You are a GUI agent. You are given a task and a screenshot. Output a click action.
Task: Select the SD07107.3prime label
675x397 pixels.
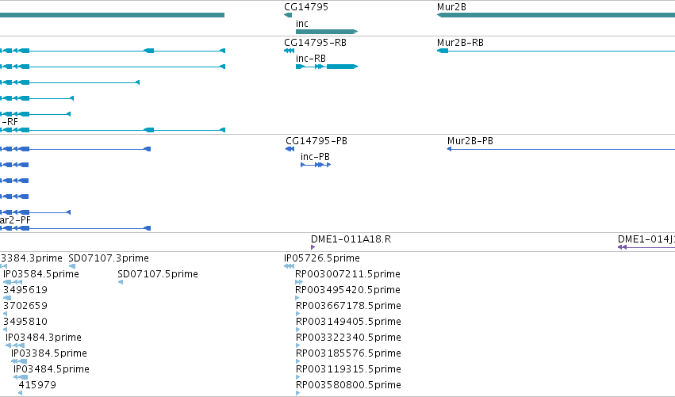(109, 258)
